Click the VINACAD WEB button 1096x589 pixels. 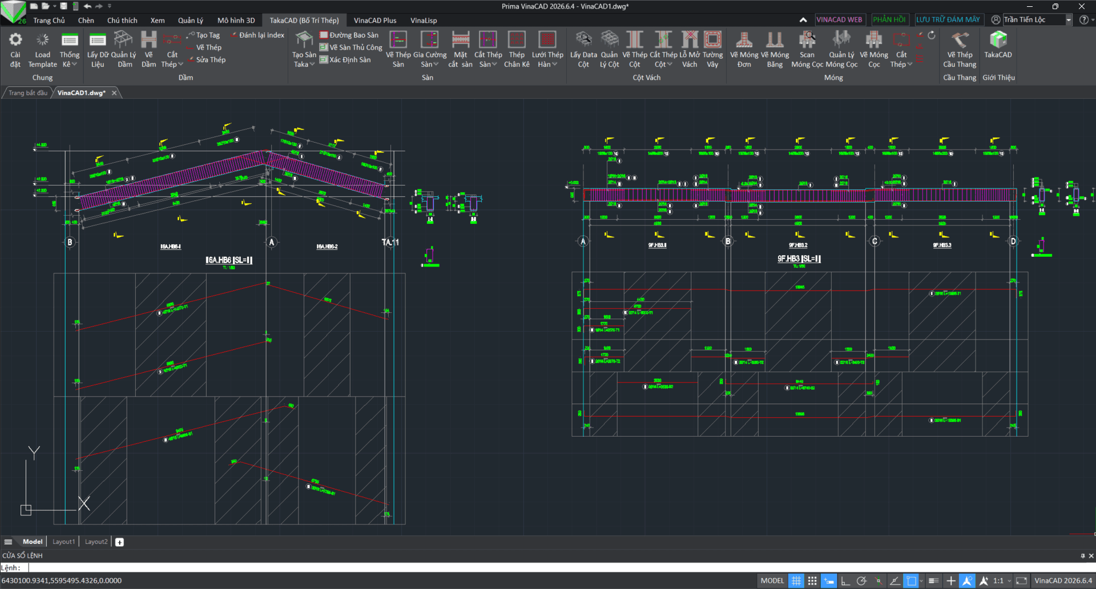click(839, 19)
